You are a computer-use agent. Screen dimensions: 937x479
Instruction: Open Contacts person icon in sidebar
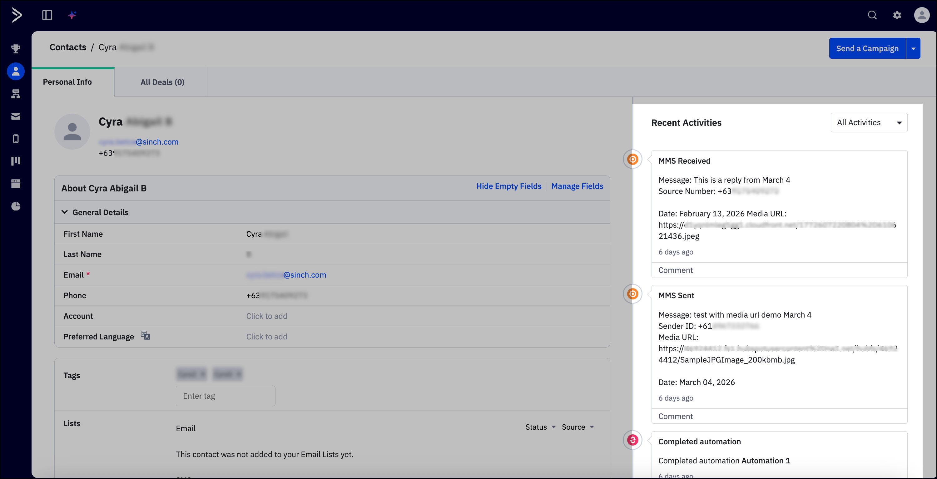tap(16, 71)
